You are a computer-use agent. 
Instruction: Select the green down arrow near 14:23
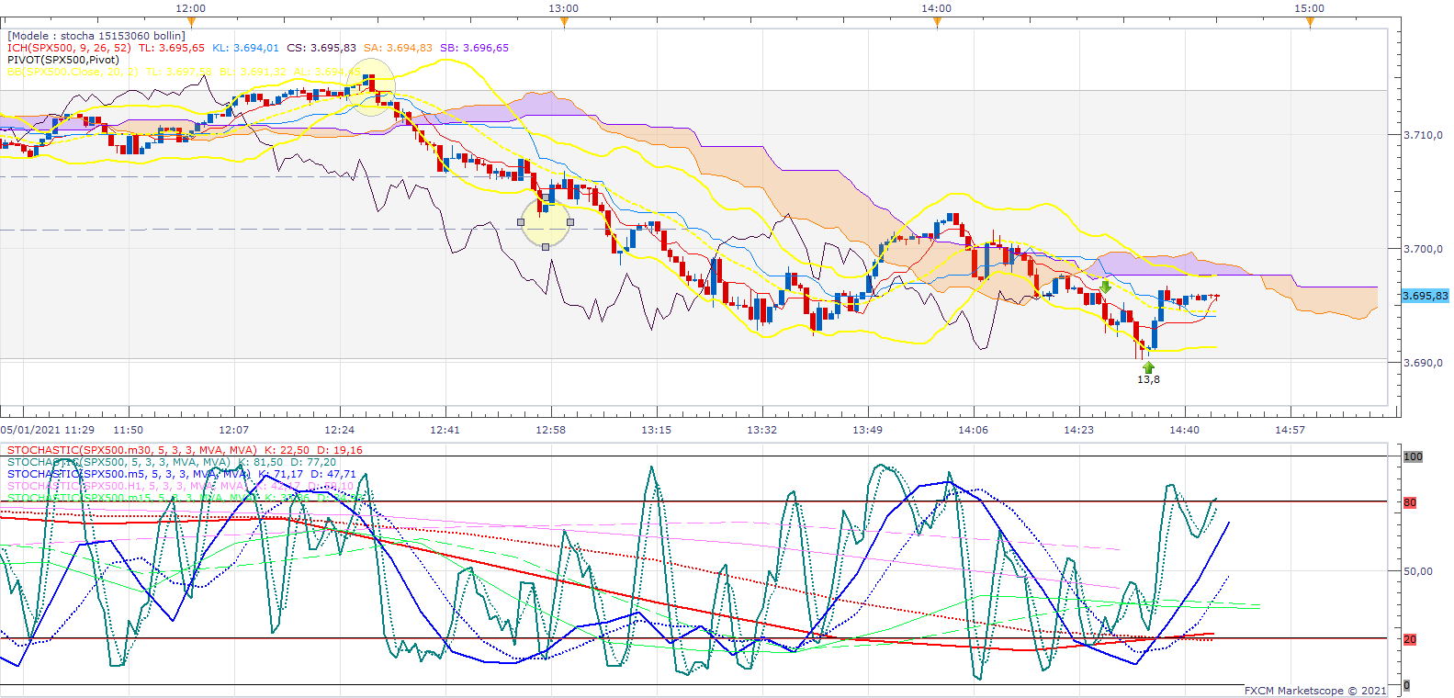coord(1106,287)
